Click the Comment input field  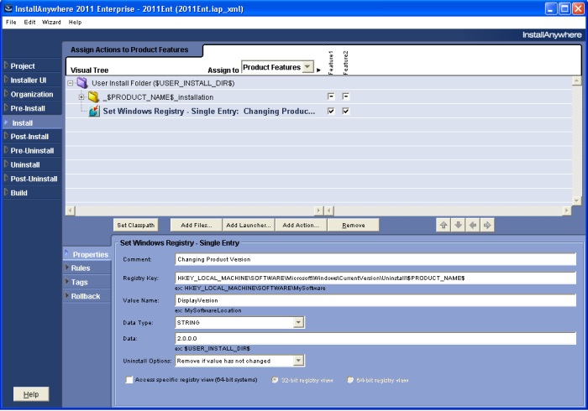tap(375, 259)
